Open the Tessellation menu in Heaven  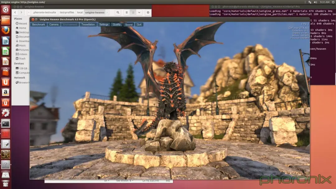click(88, 25)
